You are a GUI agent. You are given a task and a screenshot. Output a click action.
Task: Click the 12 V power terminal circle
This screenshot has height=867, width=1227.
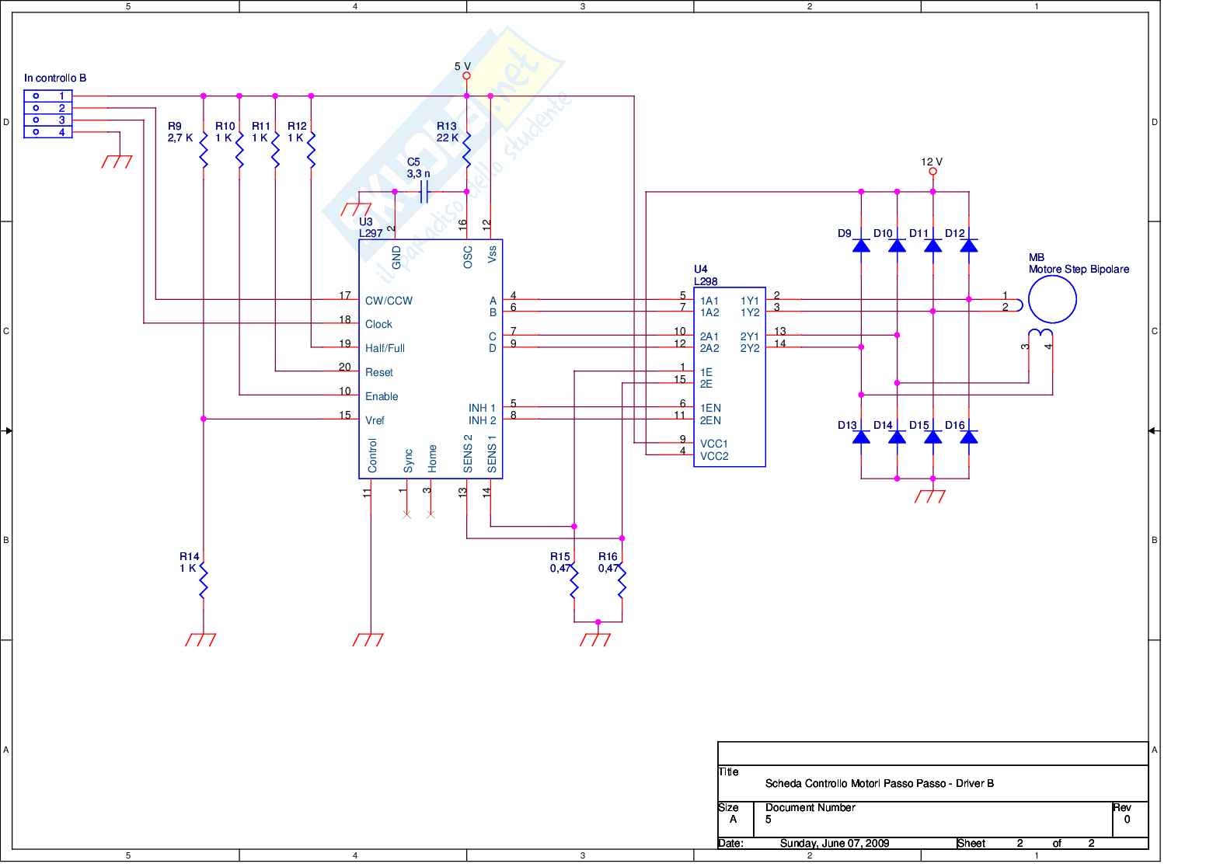click(933, 172)
